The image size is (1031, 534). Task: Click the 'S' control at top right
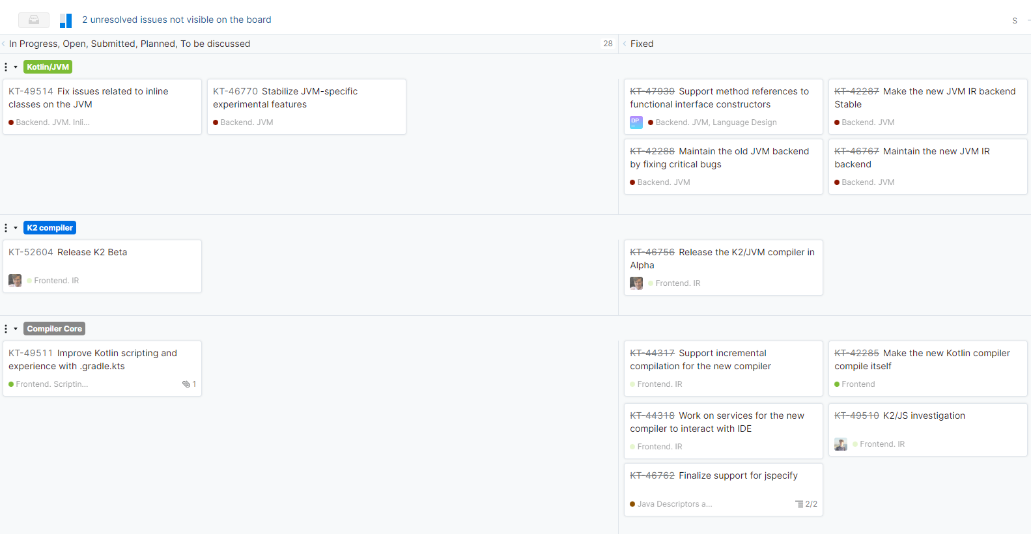(x=1014, y=21)
